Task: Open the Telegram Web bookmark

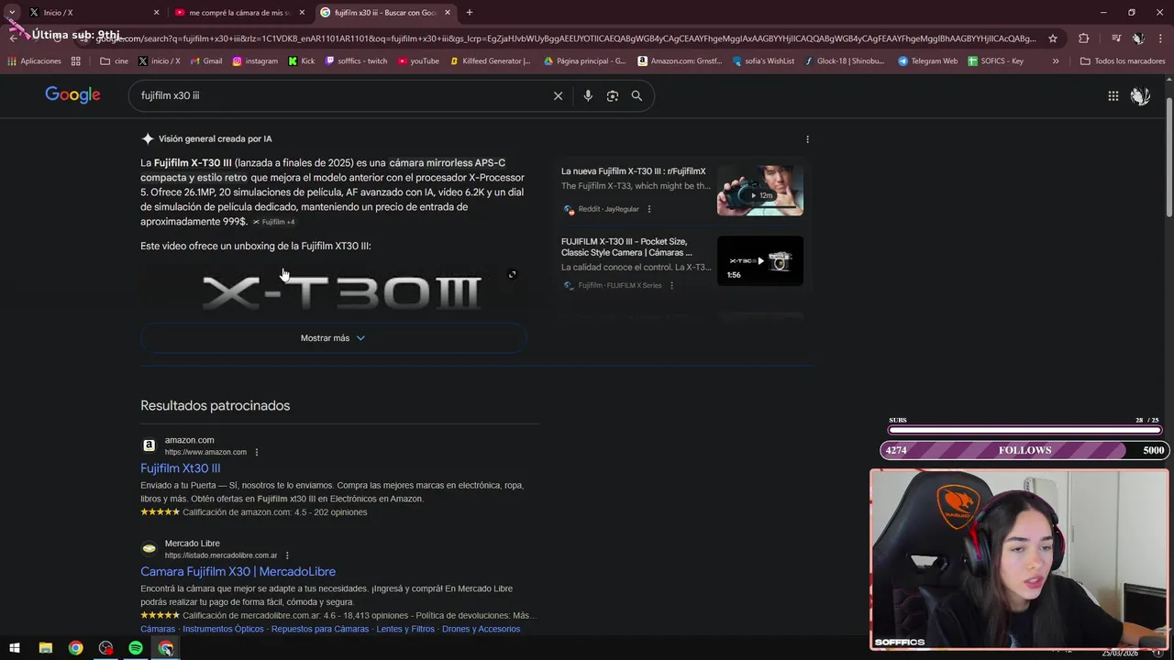Action: click(x=927, y=61)
